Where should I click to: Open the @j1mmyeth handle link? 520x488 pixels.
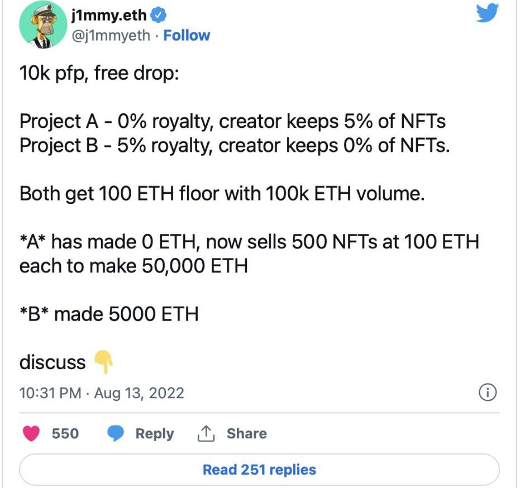pyautogui.click(x=111, y=35)
